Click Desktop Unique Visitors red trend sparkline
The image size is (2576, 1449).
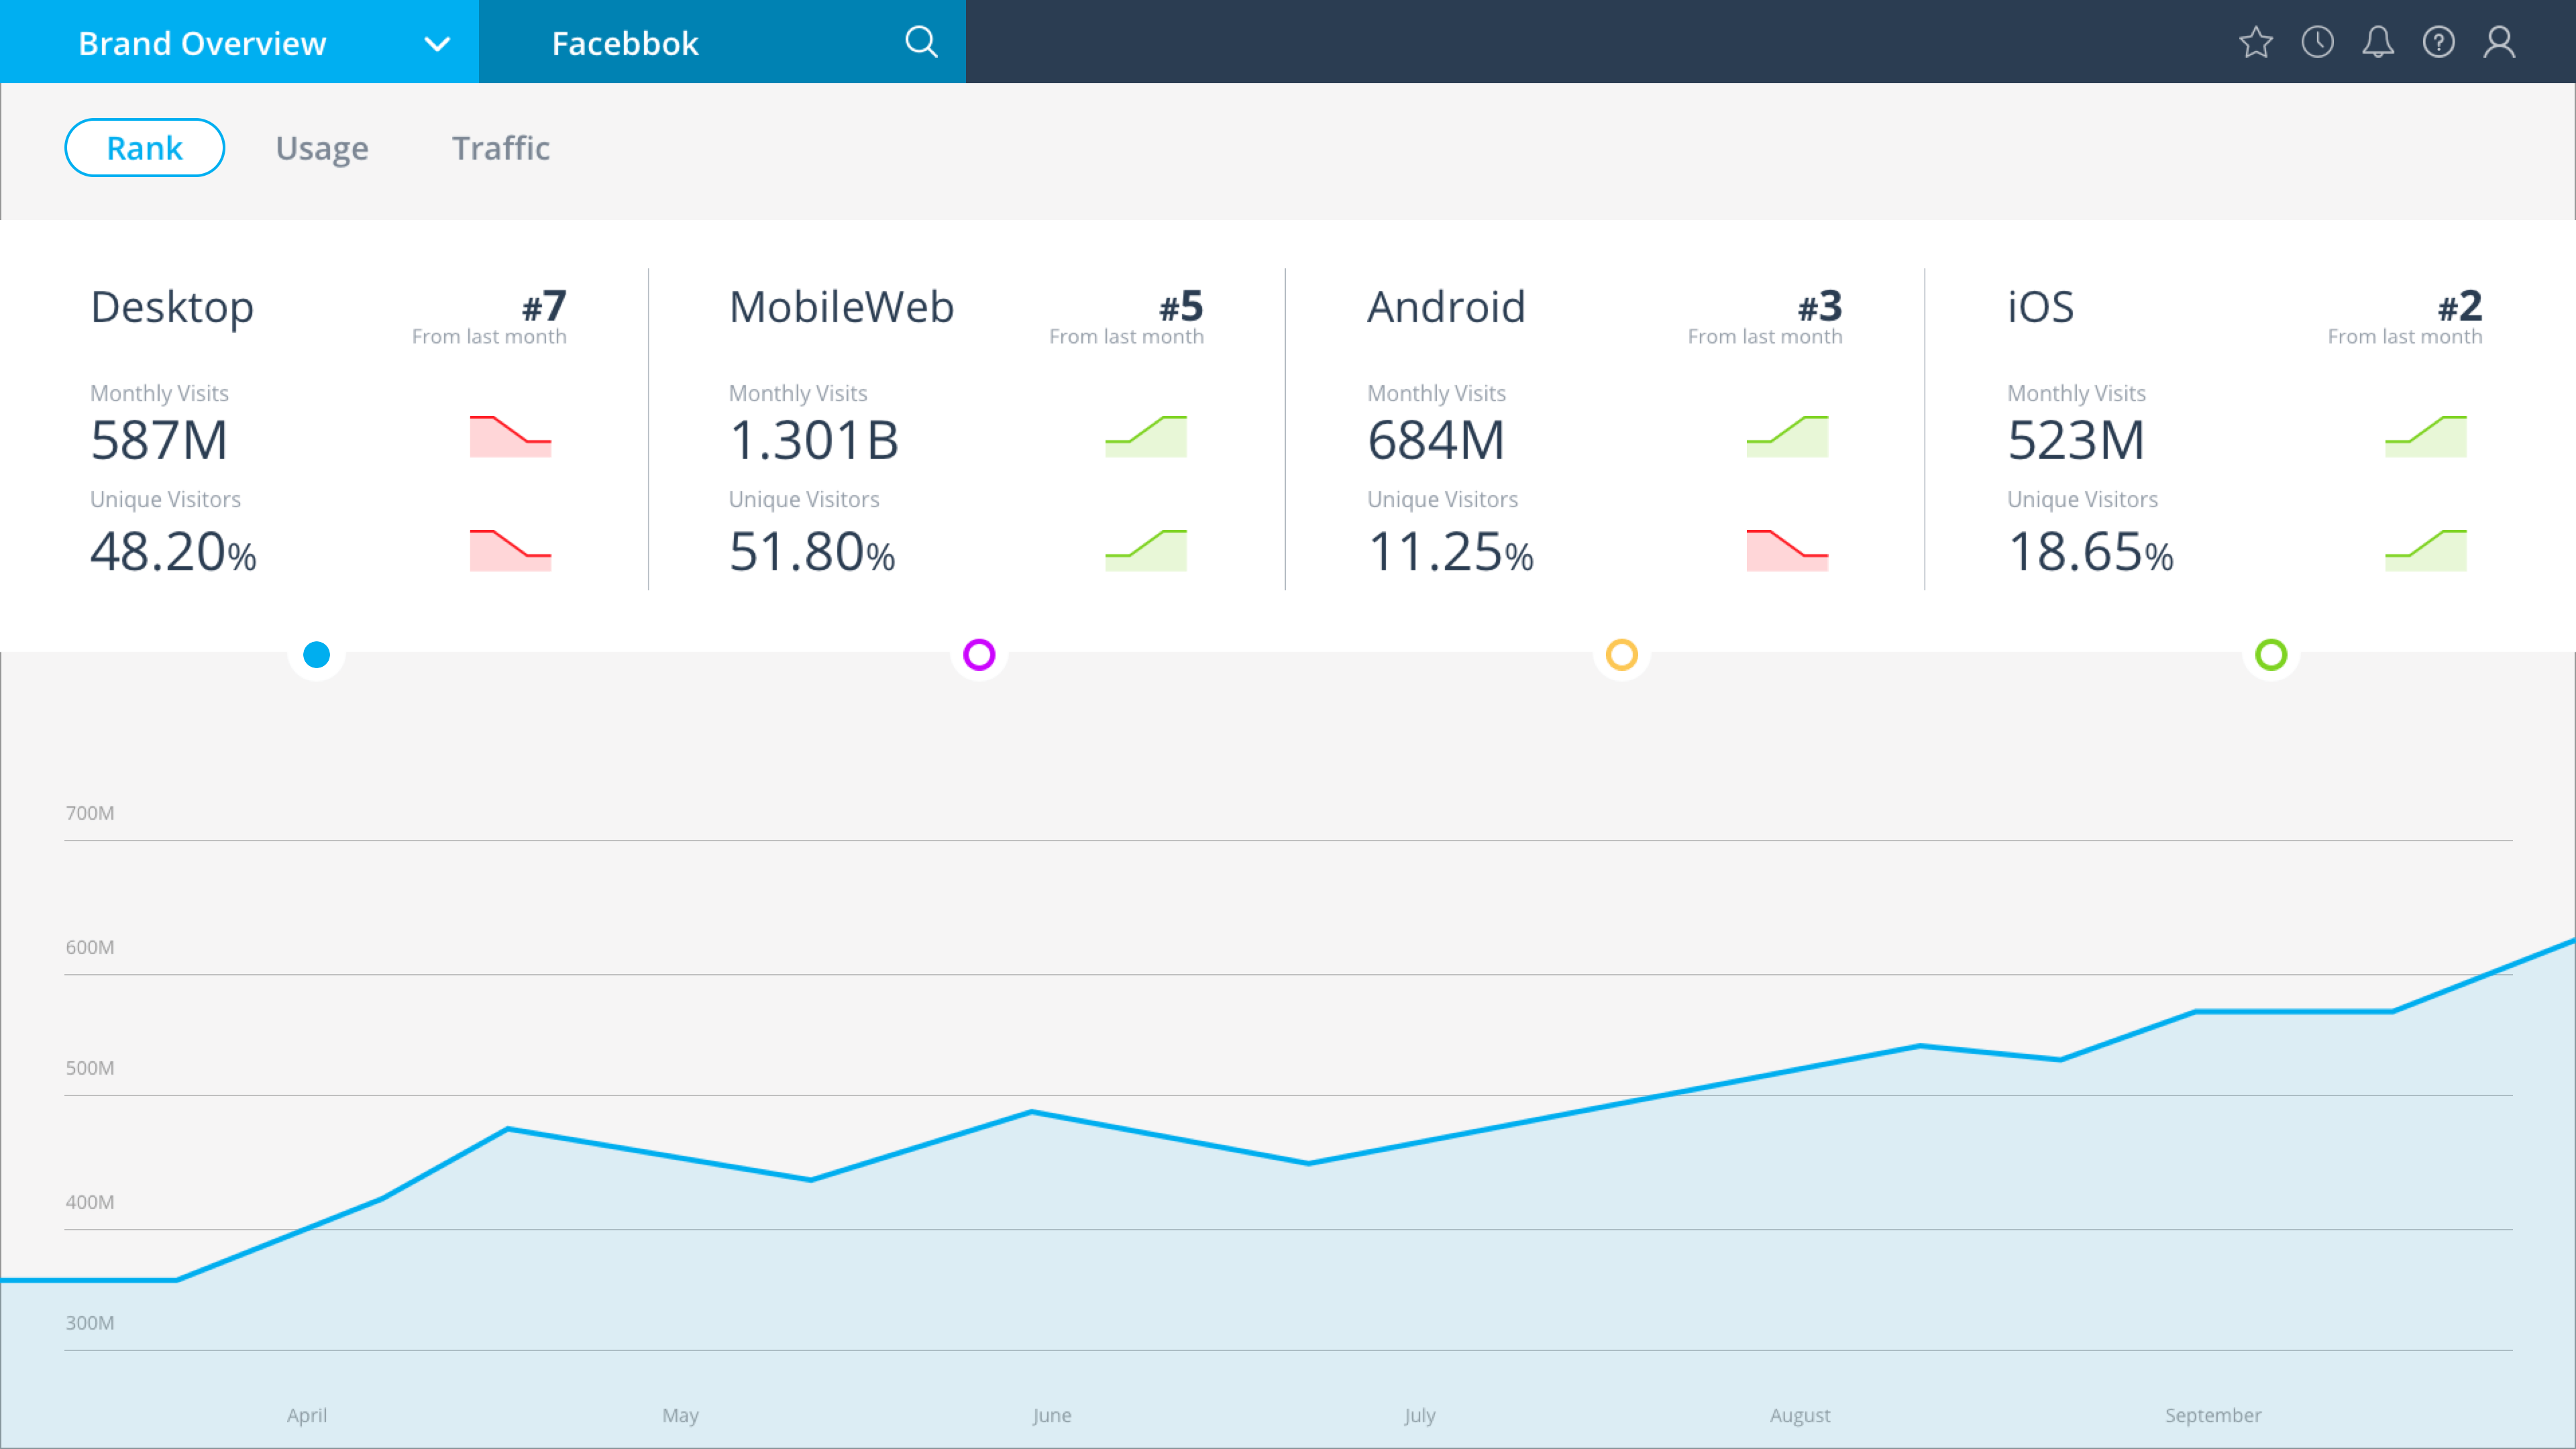click(510, 550)
